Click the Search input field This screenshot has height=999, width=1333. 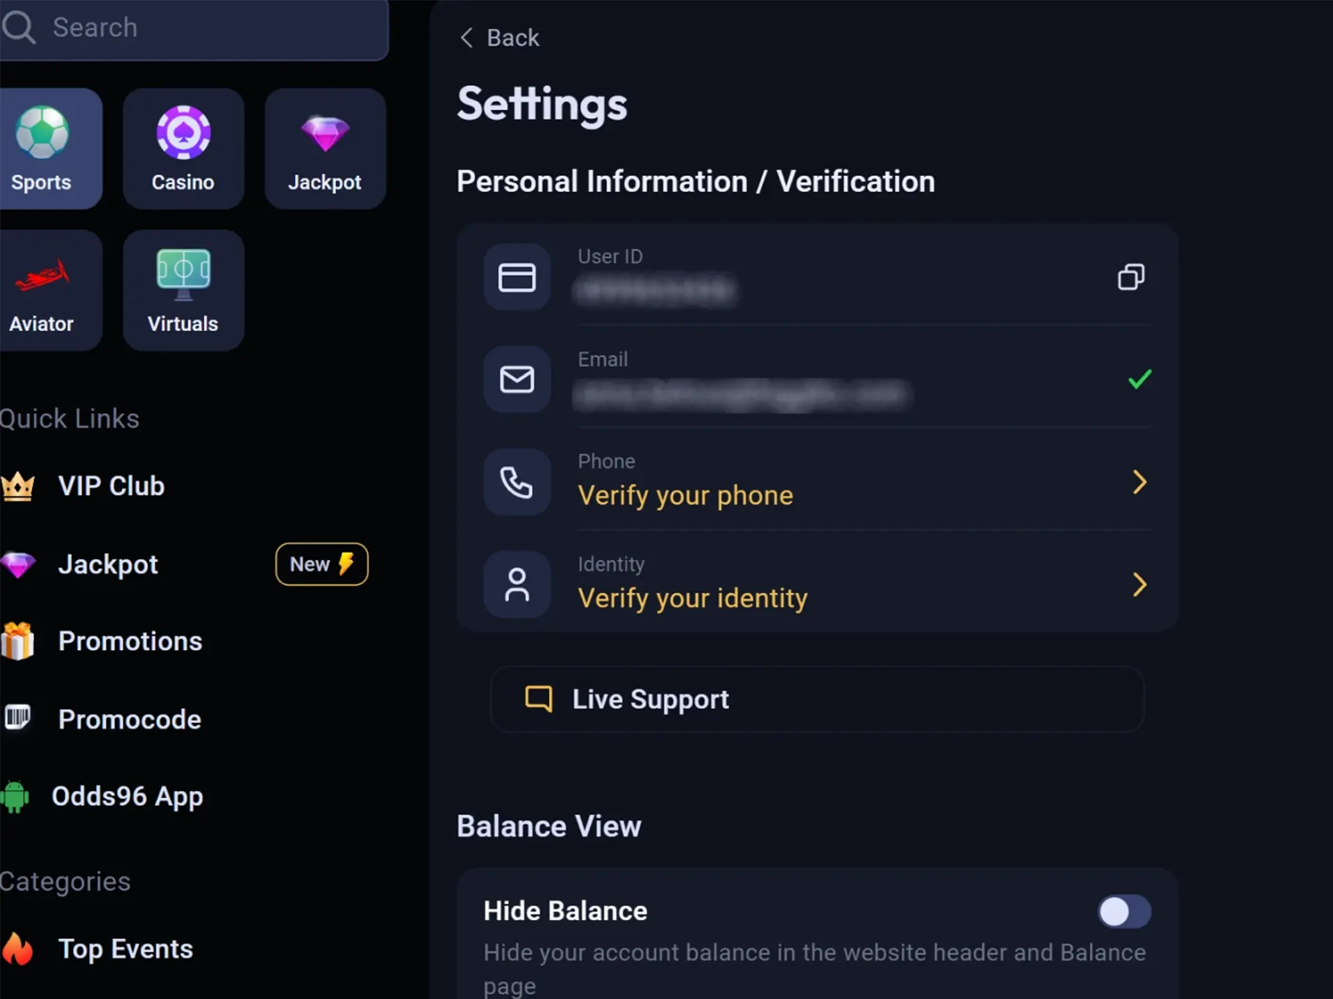[x=195, y=26]
